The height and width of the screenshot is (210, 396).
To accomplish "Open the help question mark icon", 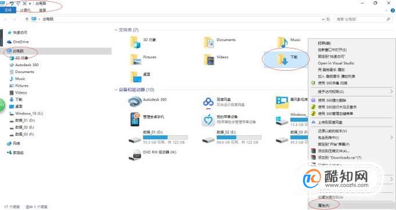I will [393, 10].
